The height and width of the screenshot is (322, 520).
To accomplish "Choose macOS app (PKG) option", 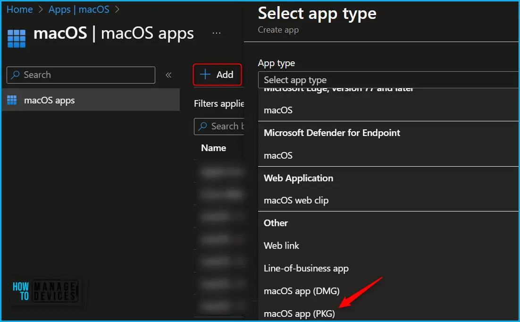I will coord(388,314).
